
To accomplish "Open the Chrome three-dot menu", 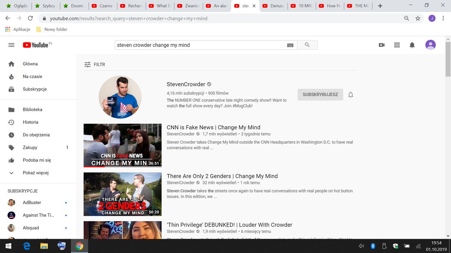I will pyautogui.click(x=443, y=18).
